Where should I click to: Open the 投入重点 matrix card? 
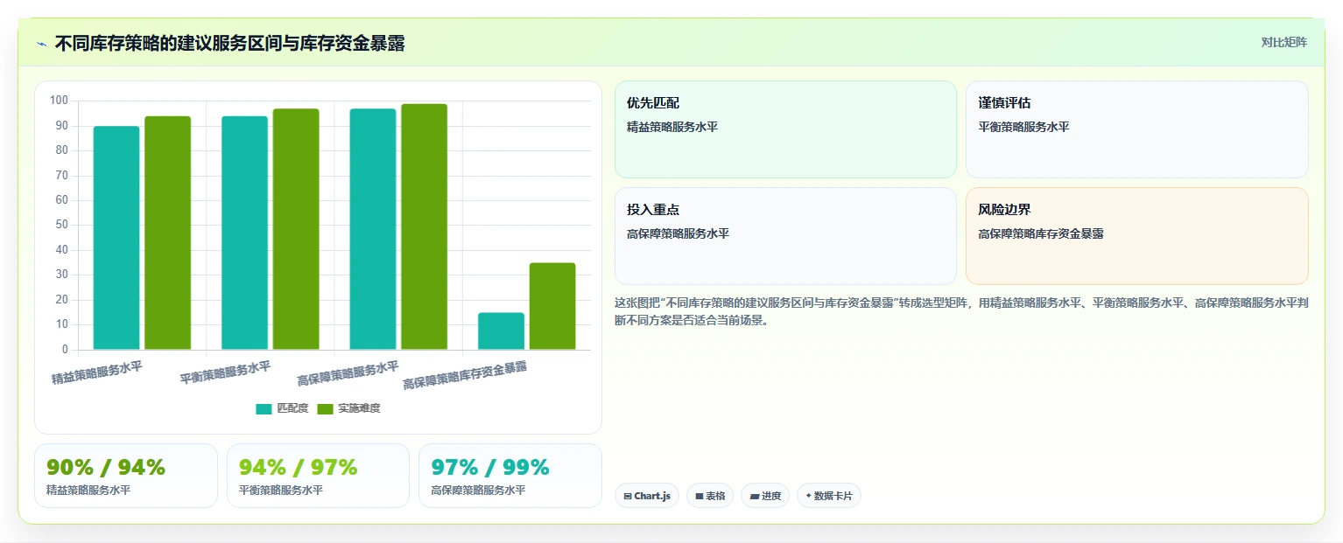[x=785, y=236]
